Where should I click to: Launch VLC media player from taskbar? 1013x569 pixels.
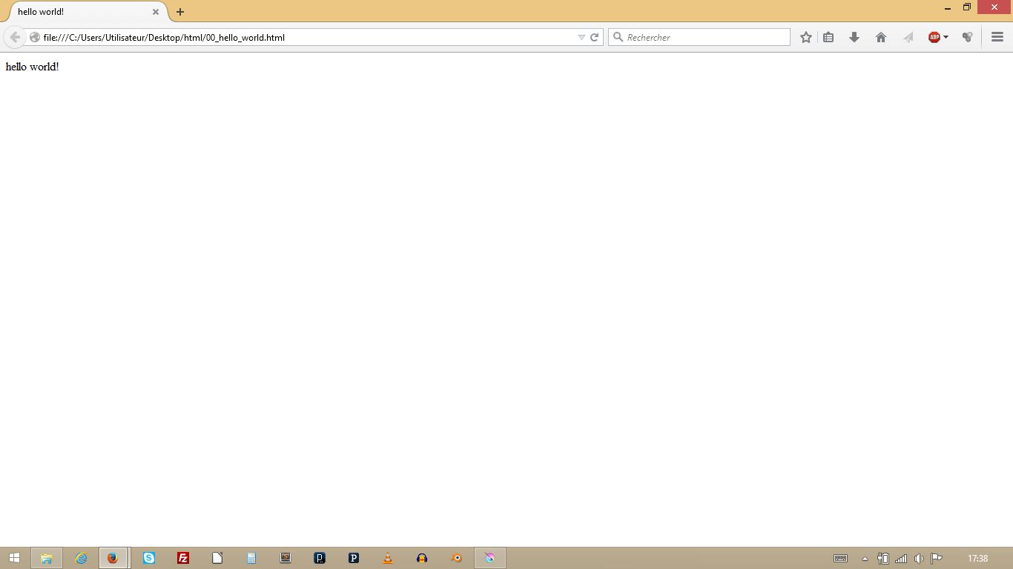388,558
